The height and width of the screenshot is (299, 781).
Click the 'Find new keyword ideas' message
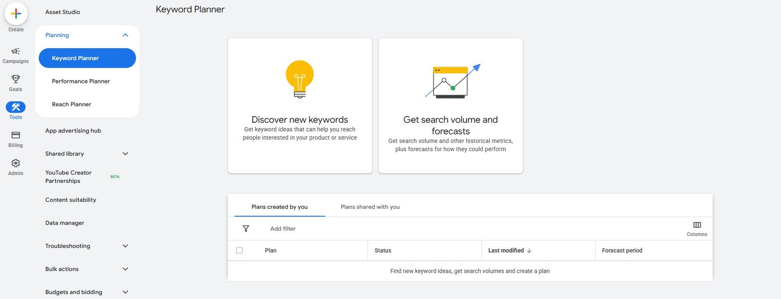point(470,271)
